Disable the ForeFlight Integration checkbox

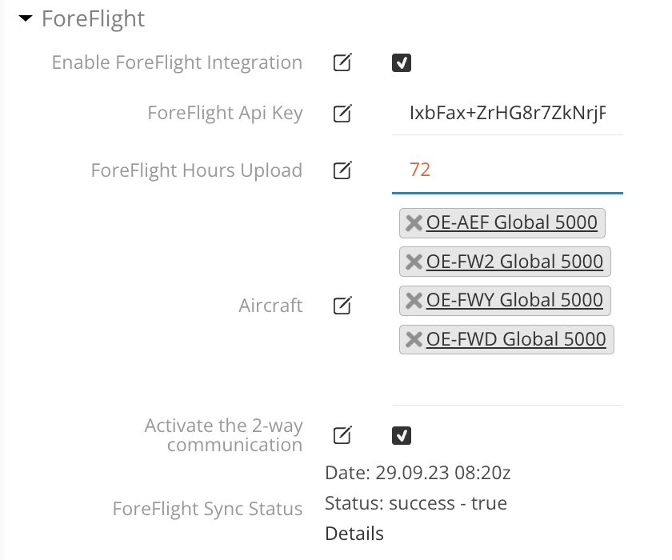(x=402, y=62)
